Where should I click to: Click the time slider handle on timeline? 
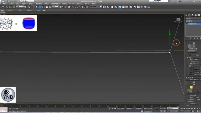coord(3,105)
